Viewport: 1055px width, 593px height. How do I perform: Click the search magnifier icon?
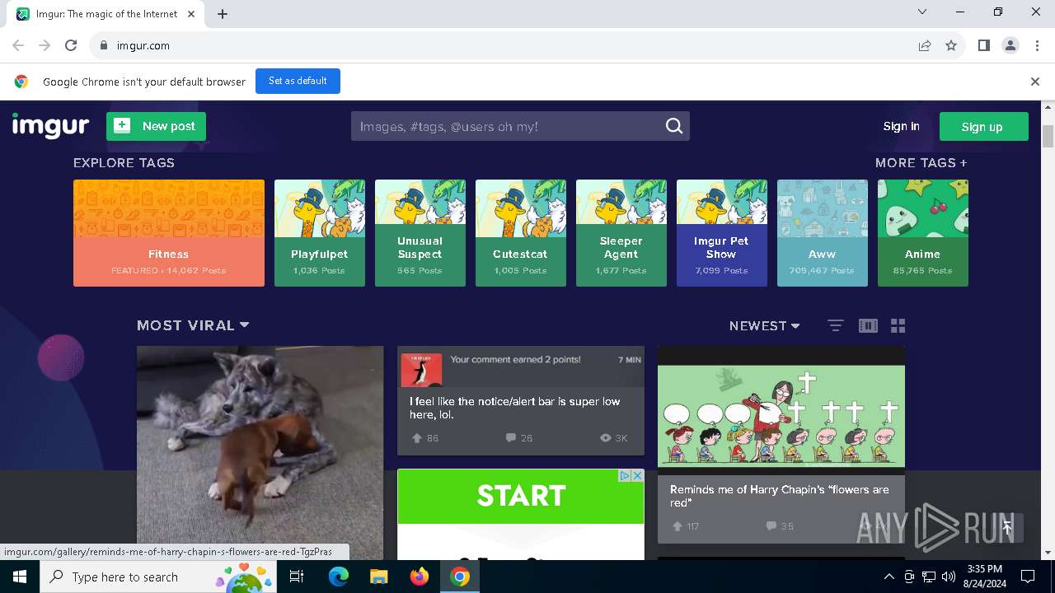click(674, 126)
